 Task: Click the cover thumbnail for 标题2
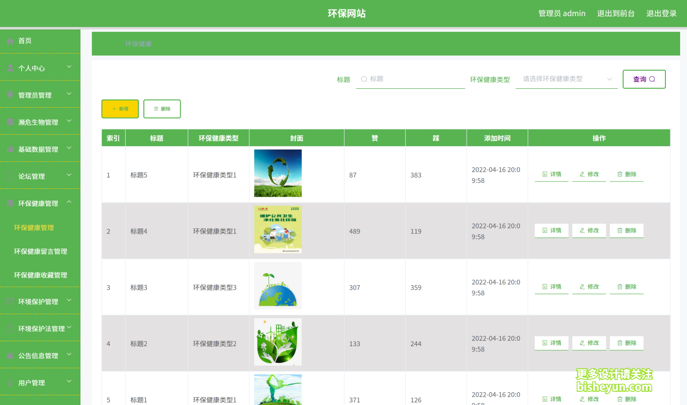[278, 342]
